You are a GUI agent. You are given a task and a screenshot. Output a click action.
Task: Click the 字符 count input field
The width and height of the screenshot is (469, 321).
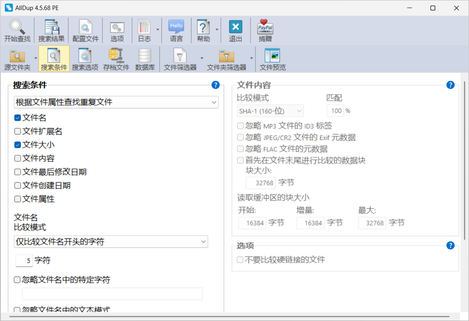click(x=24, y=261)
